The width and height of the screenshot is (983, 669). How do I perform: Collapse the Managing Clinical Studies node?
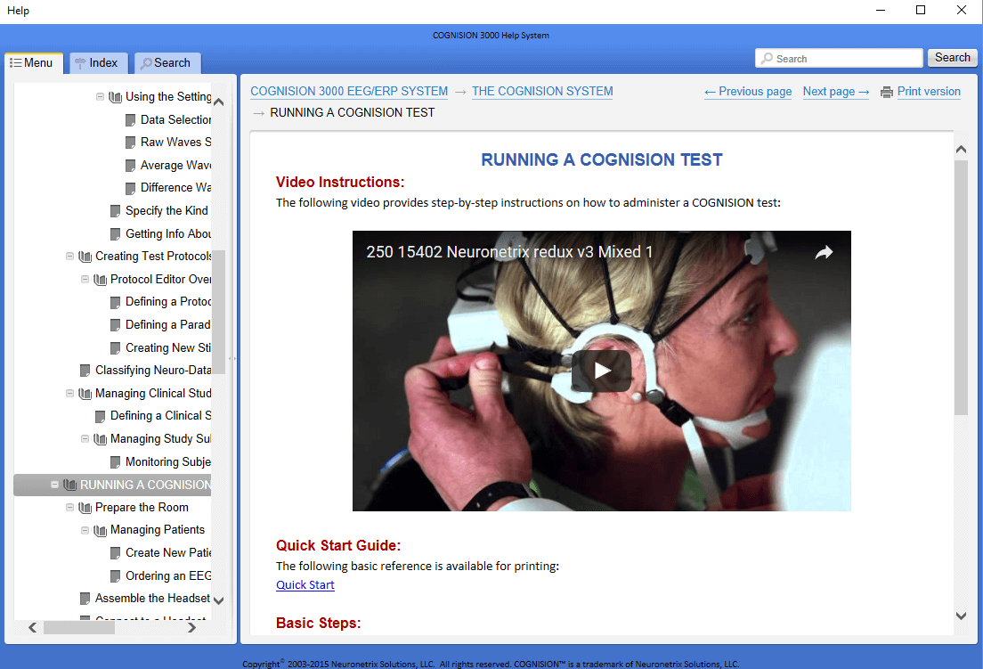pos(69,393)
